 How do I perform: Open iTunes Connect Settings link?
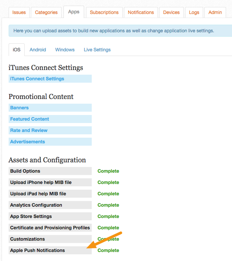(50, 79)
